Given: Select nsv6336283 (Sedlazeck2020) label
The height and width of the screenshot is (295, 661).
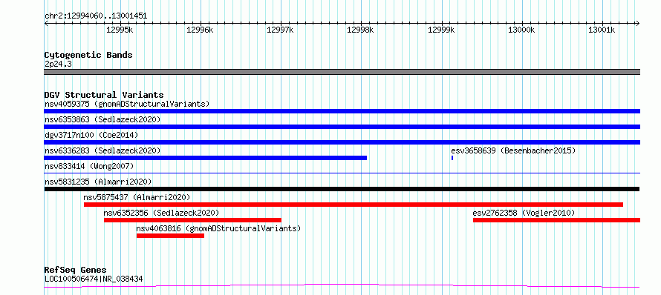Looking at the screenshot, I should pos(102,150).
